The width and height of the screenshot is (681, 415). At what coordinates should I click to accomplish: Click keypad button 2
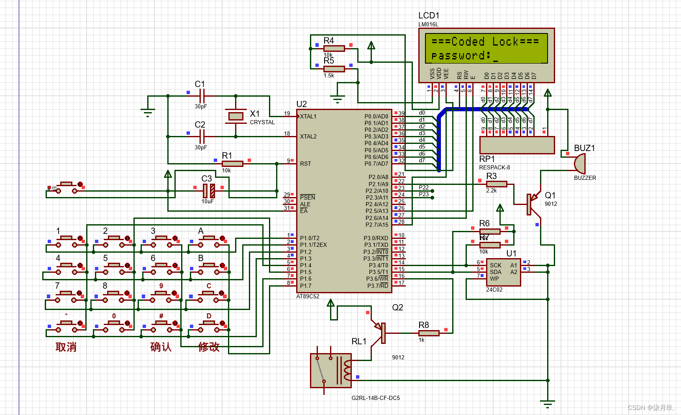point(114,241)
